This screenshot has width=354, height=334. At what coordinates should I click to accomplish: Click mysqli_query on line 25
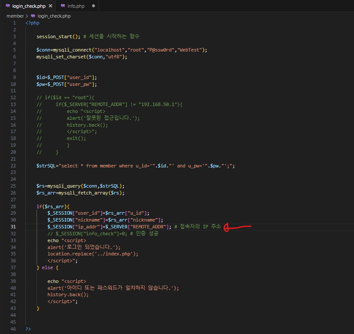click(x=64, y=186)
